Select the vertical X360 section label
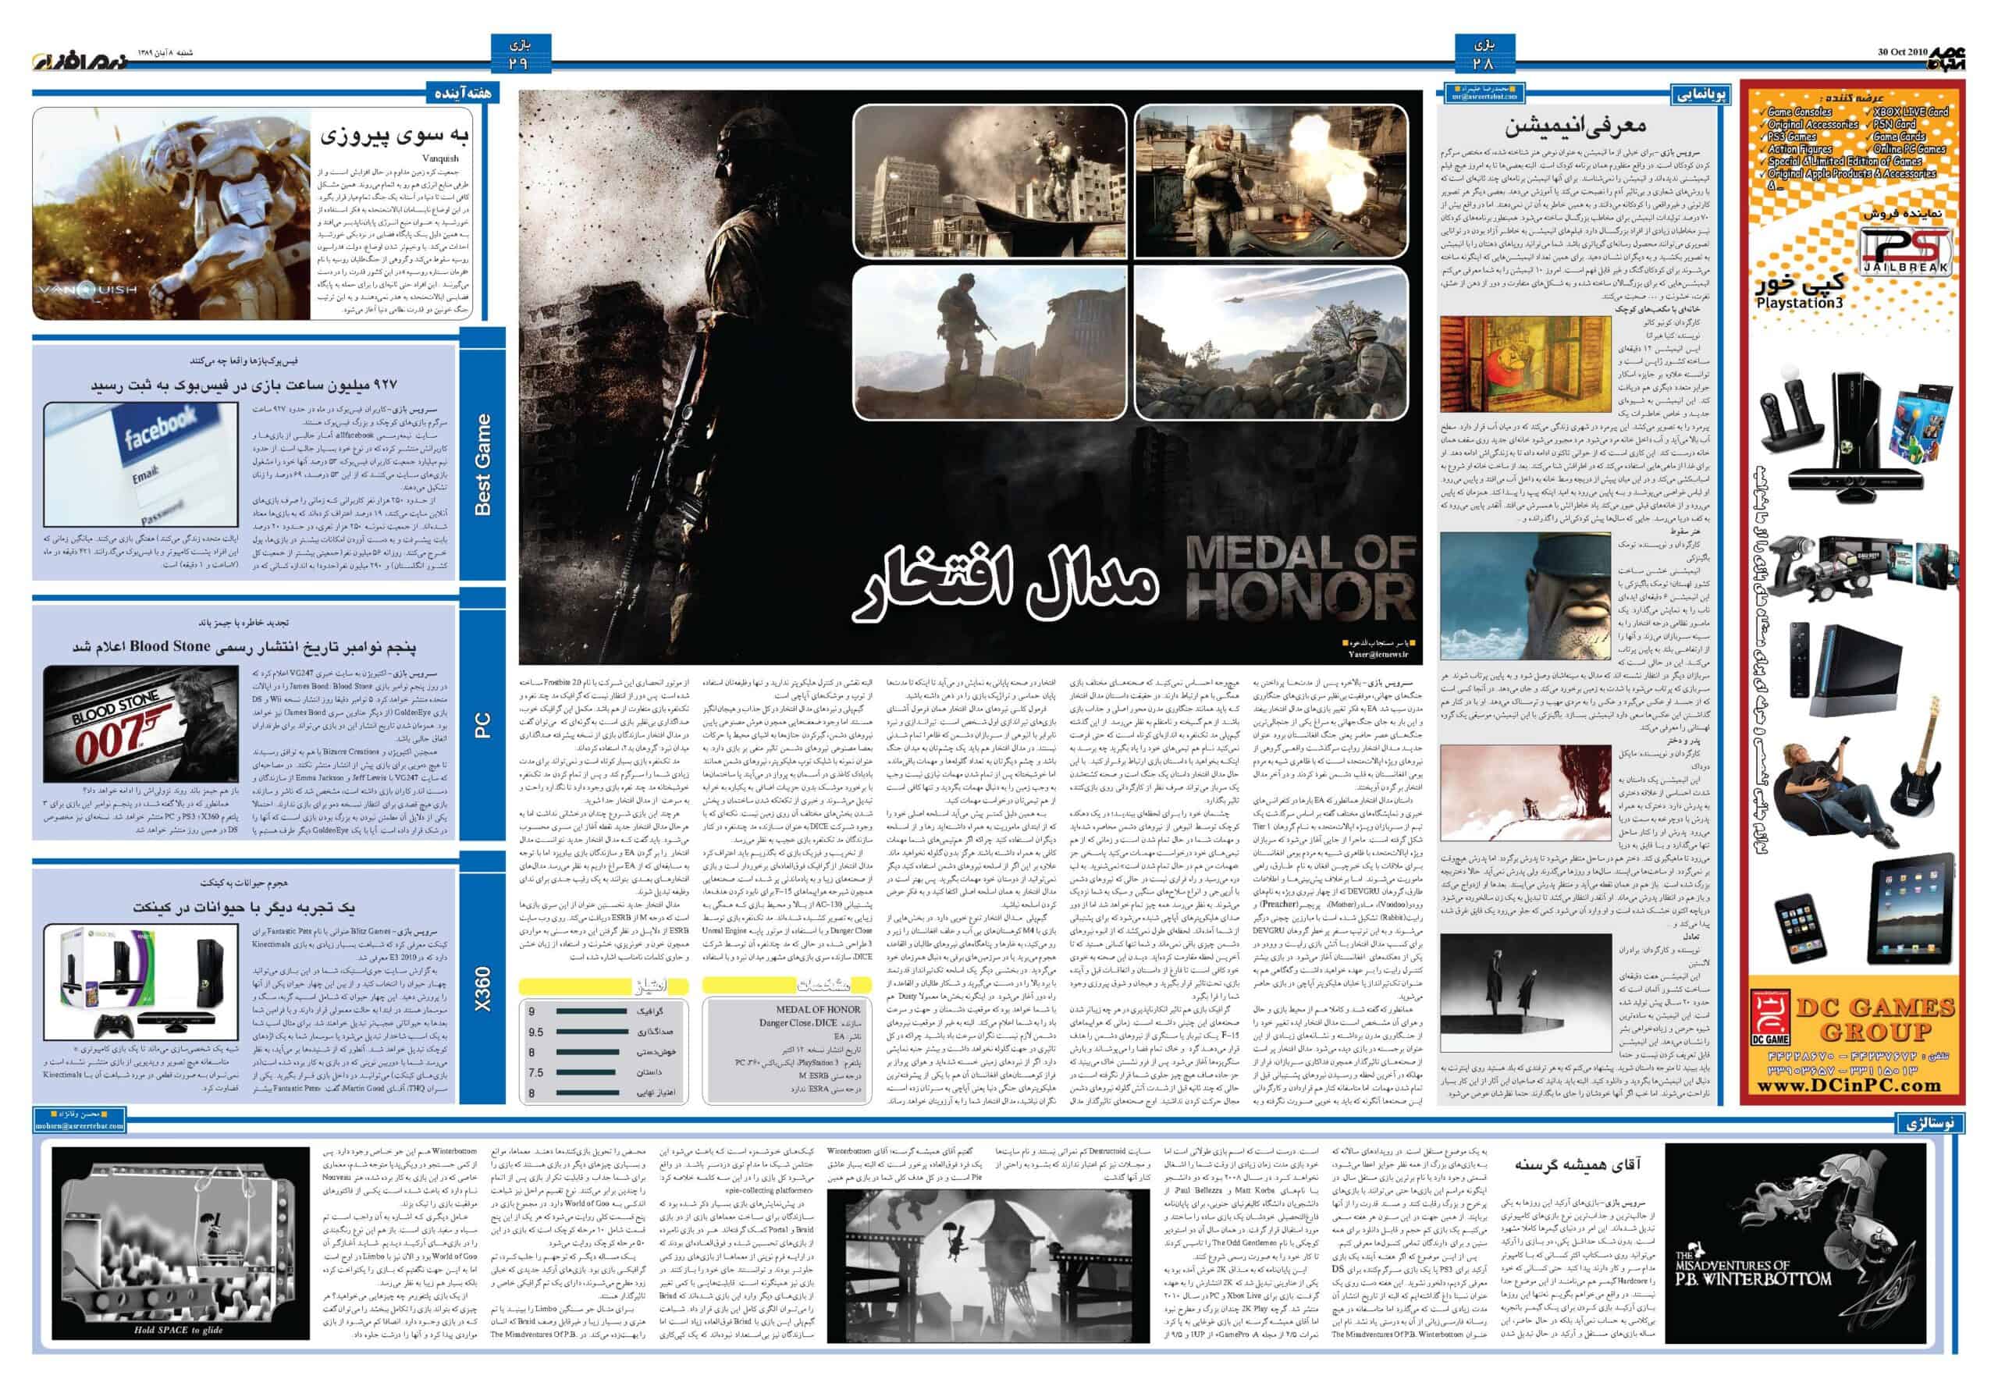This screenshot has height=1386, width=1998. point(483,988)
